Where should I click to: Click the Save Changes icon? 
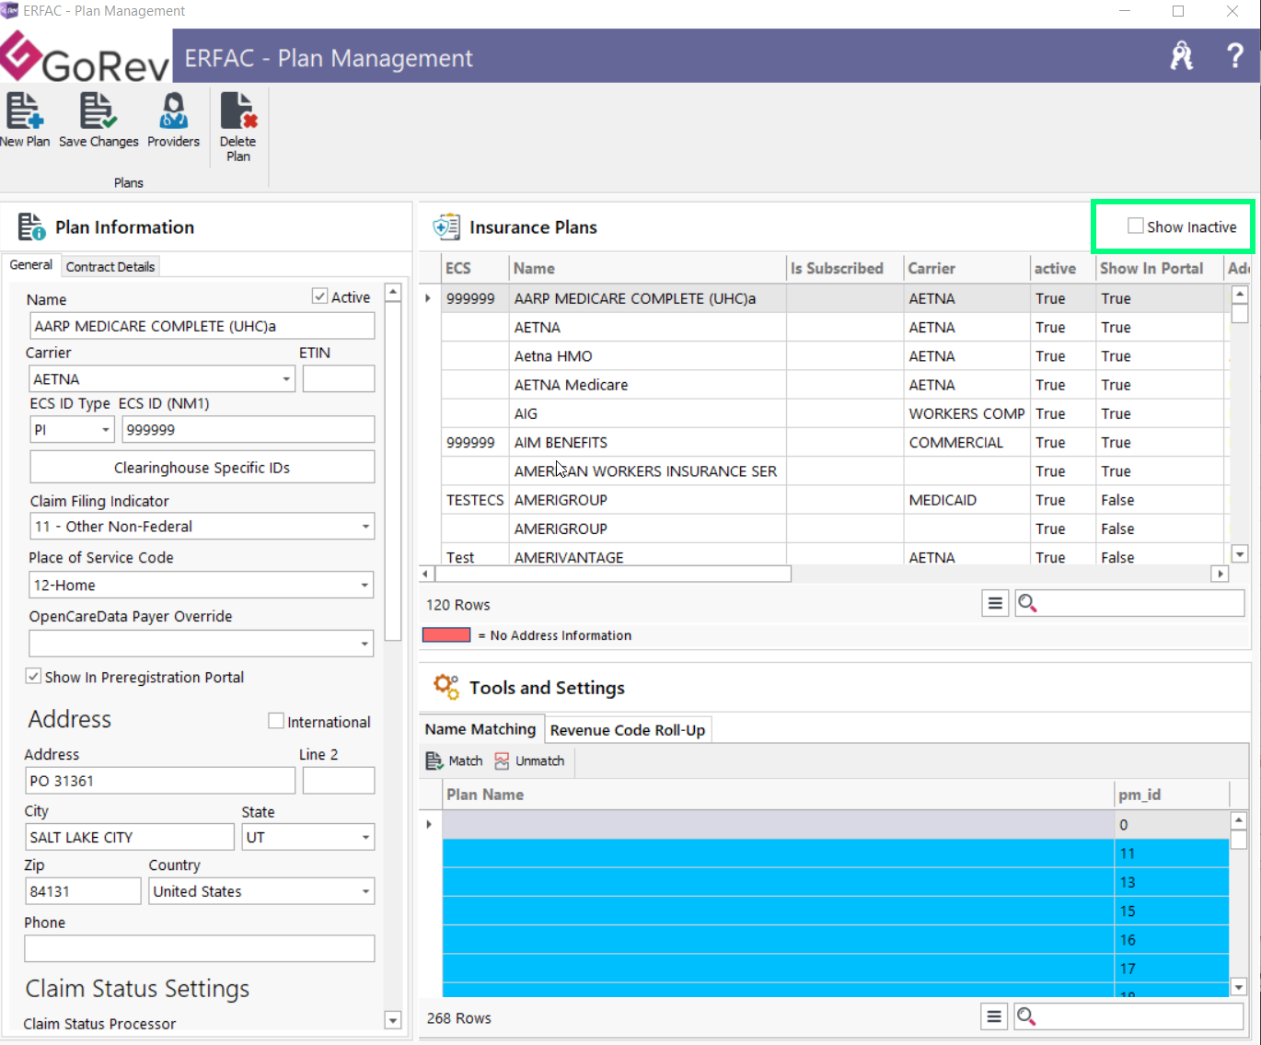[98, 110]
